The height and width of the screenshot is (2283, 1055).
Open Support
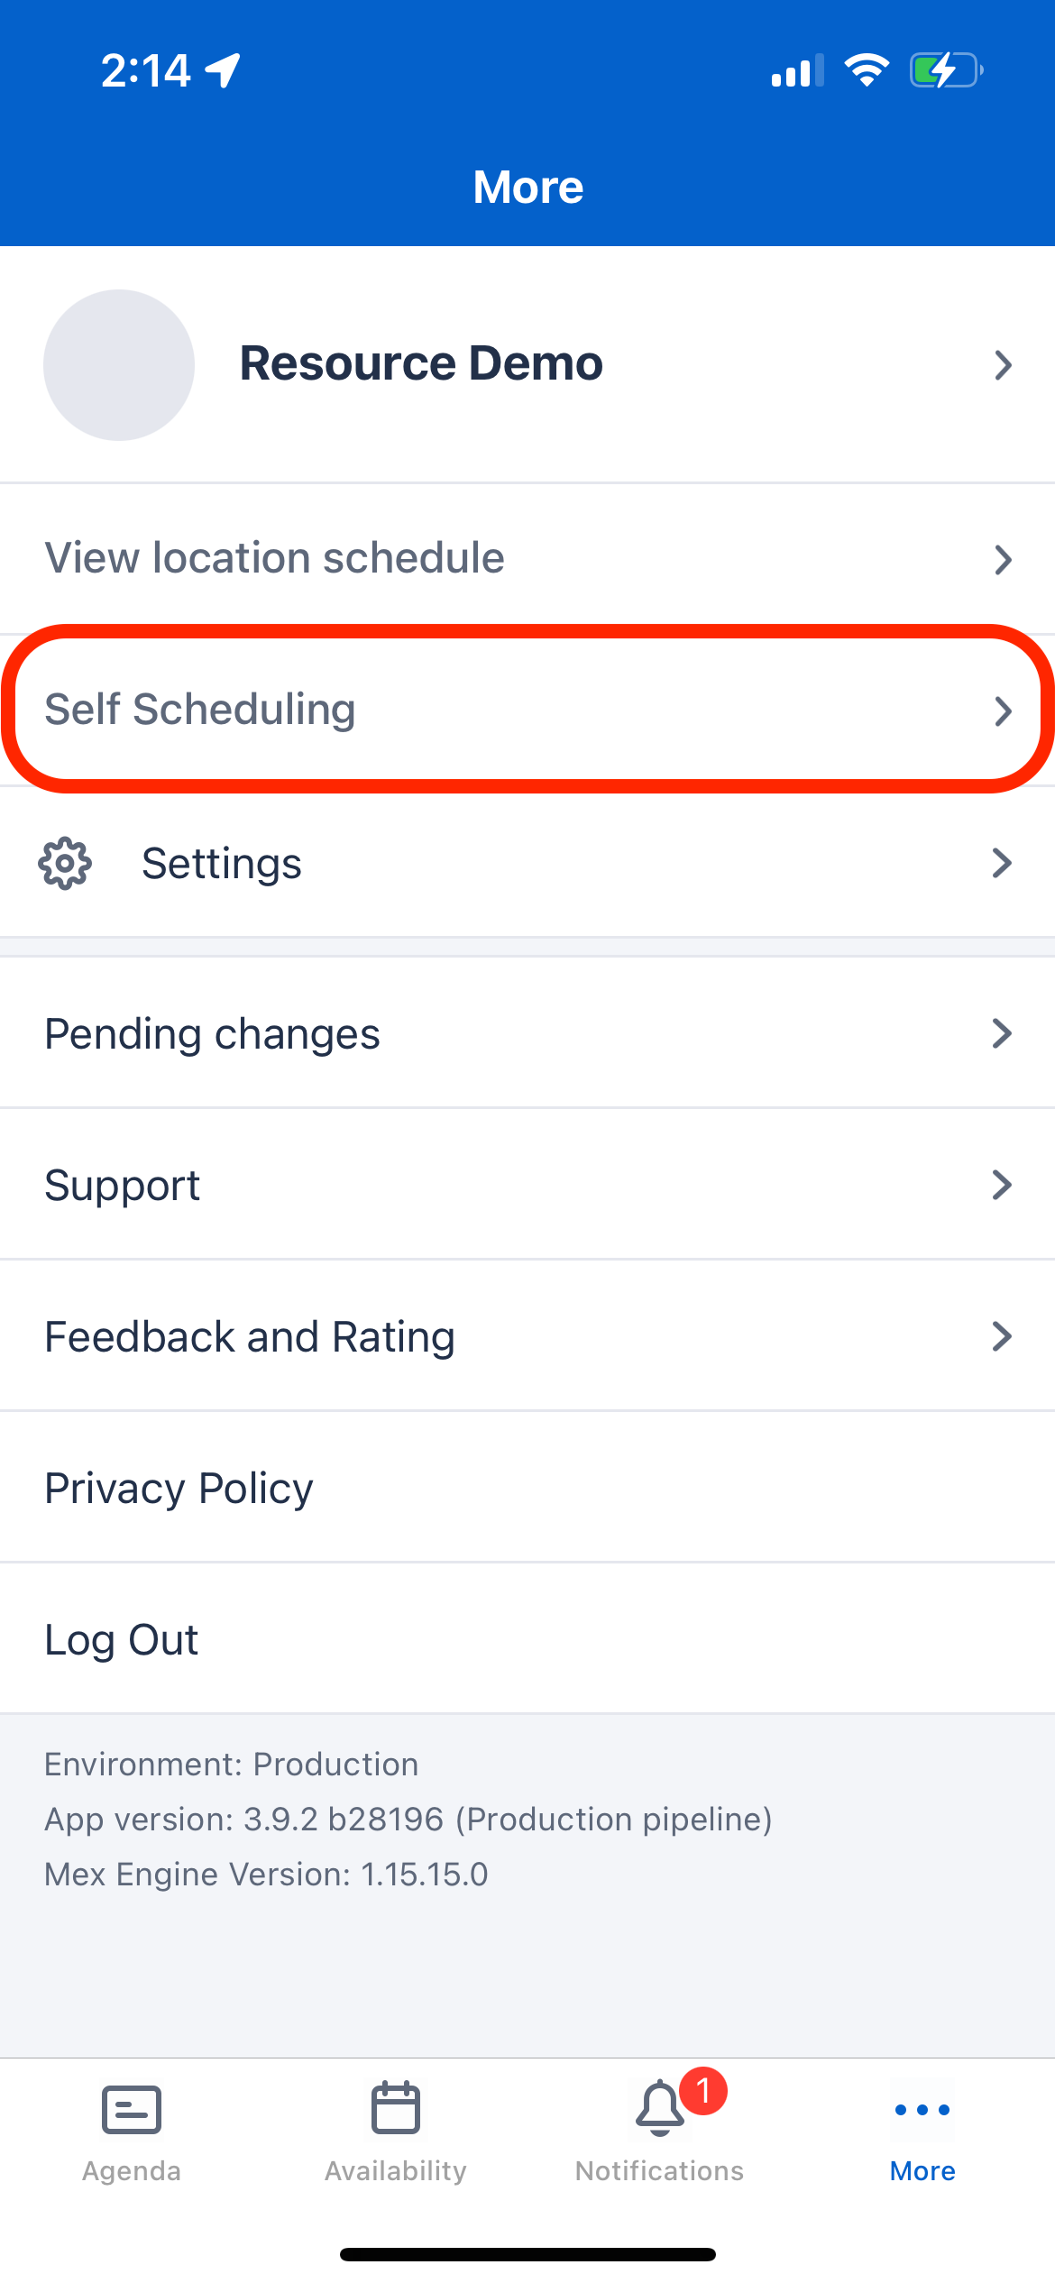point(123,1184)
